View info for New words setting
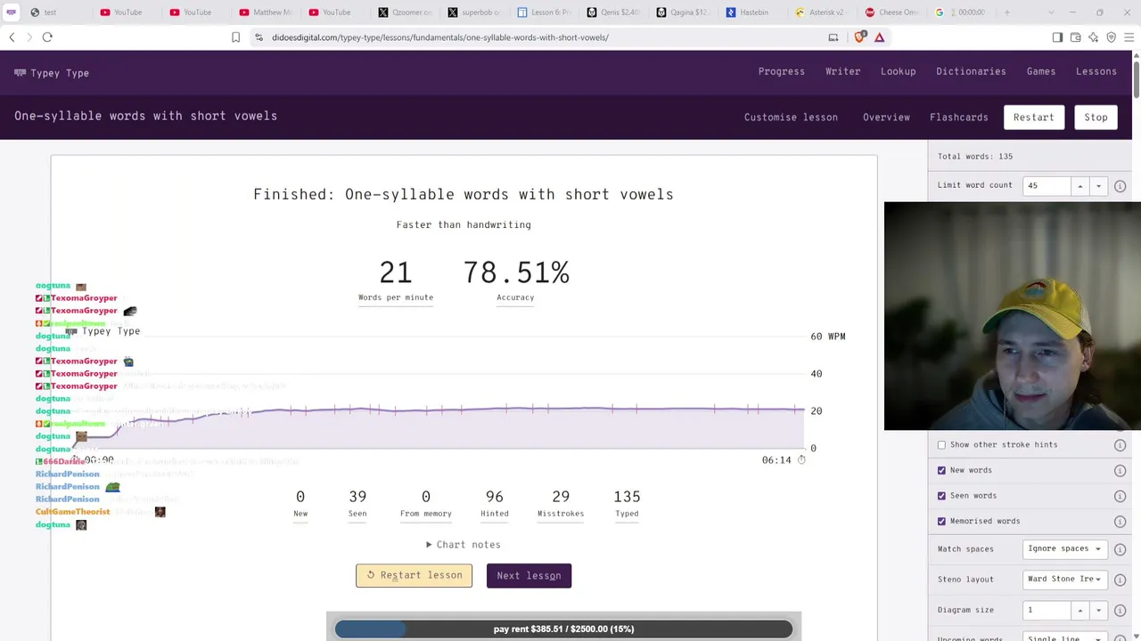 1120,470
